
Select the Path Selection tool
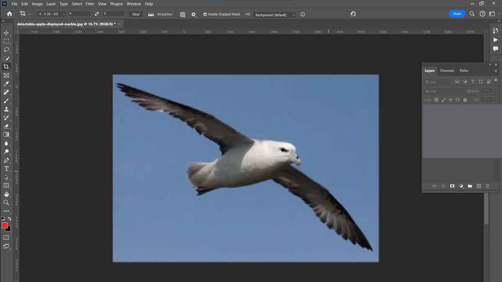pos(6,177)
